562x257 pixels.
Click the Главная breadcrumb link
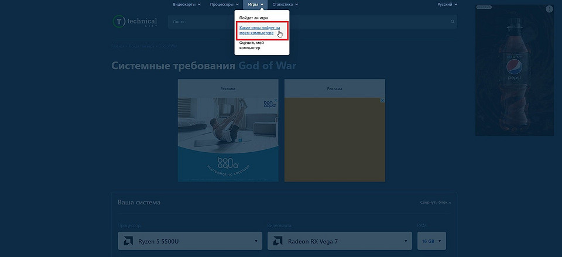pos(118,46)
